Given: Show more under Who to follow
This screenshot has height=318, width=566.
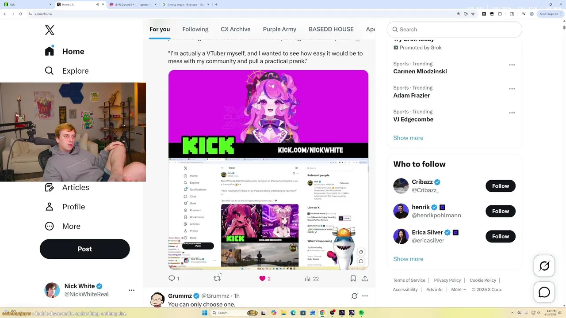Looking at the screenshot, I should pyautogui.click(x=408, y=259).
